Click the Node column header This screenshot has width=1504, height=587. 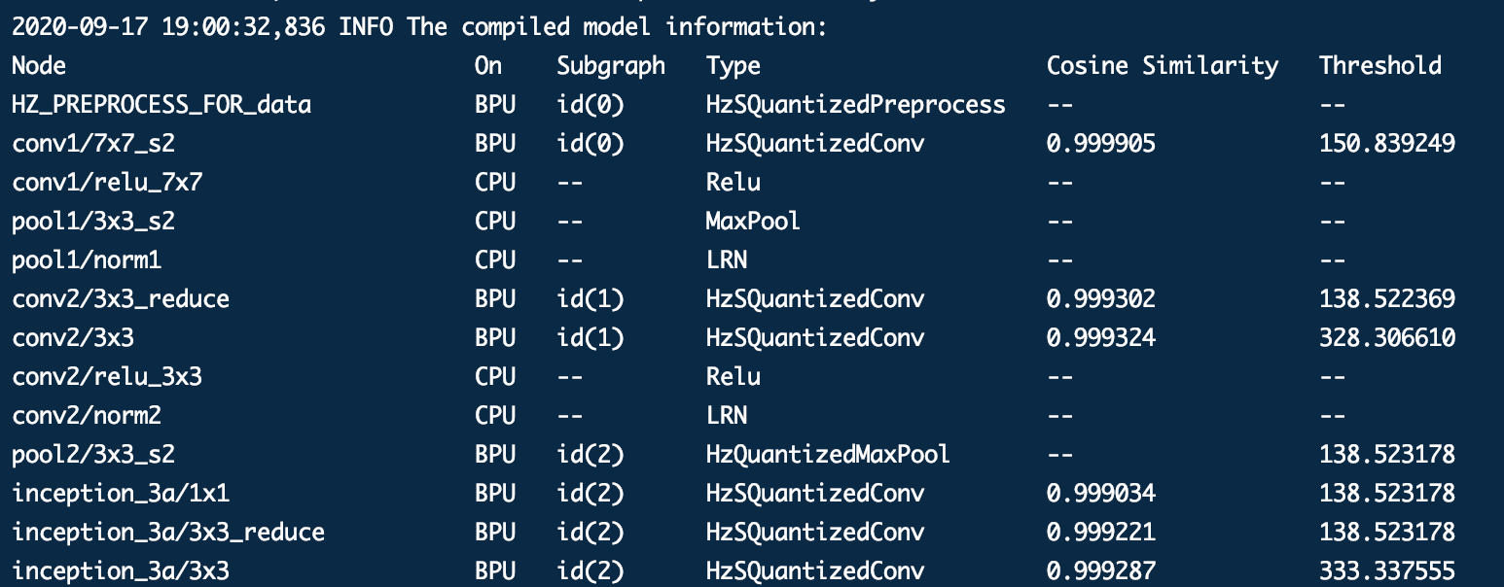coord(40,65)
